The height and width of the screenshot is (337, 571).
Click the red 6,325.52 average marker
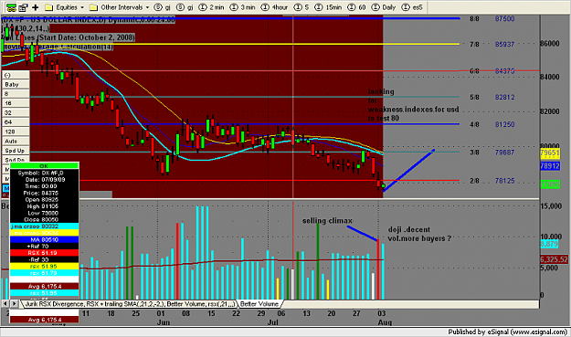point(554,259)
